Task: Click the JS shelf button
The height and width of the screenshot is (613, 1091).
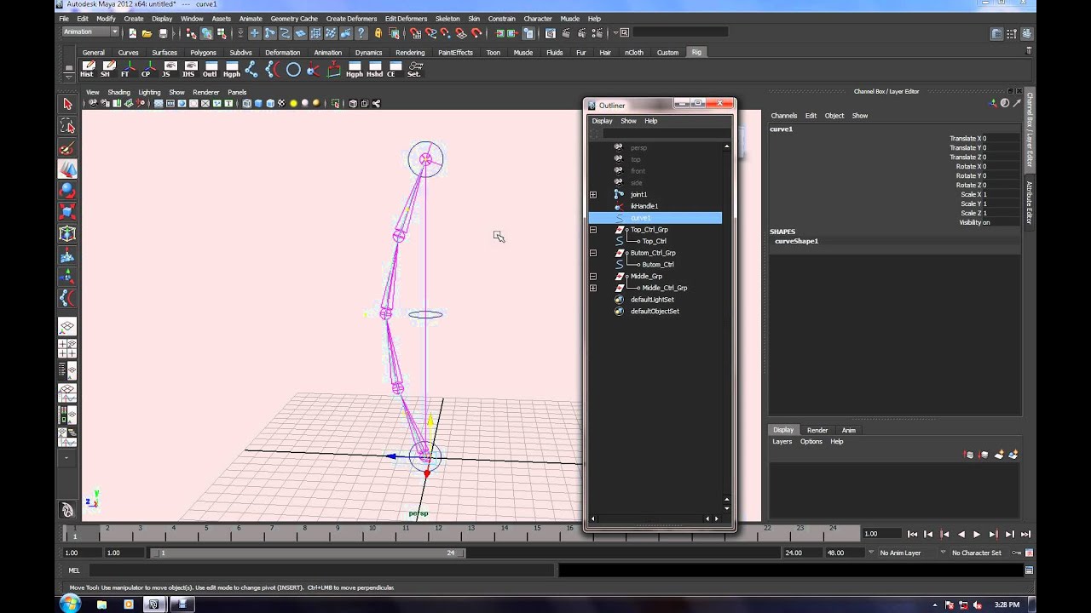Action: [167, 69]
